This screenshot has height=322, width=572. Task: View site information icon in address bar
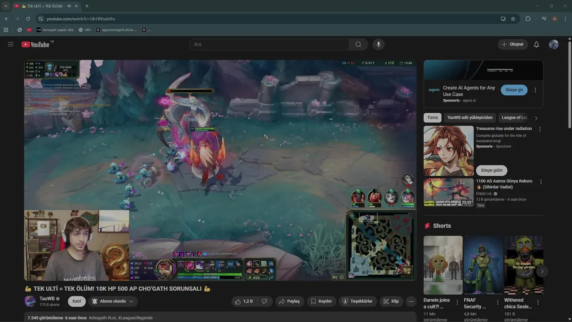click(41, 19)
